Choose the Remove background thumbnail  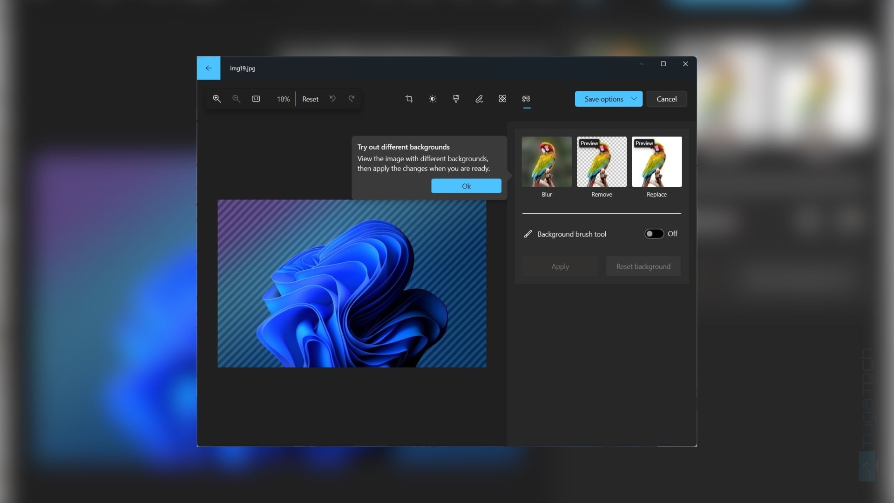(x=602, y=162)
